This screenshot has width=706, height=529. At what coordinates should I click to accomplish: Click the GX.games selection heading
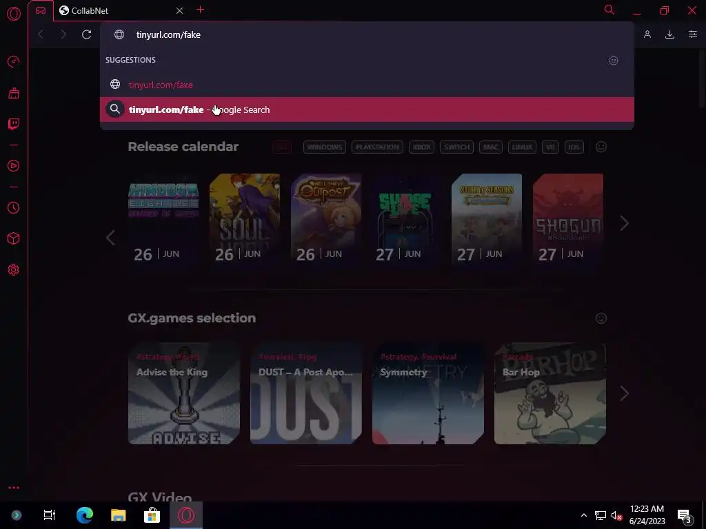[192, 318]
